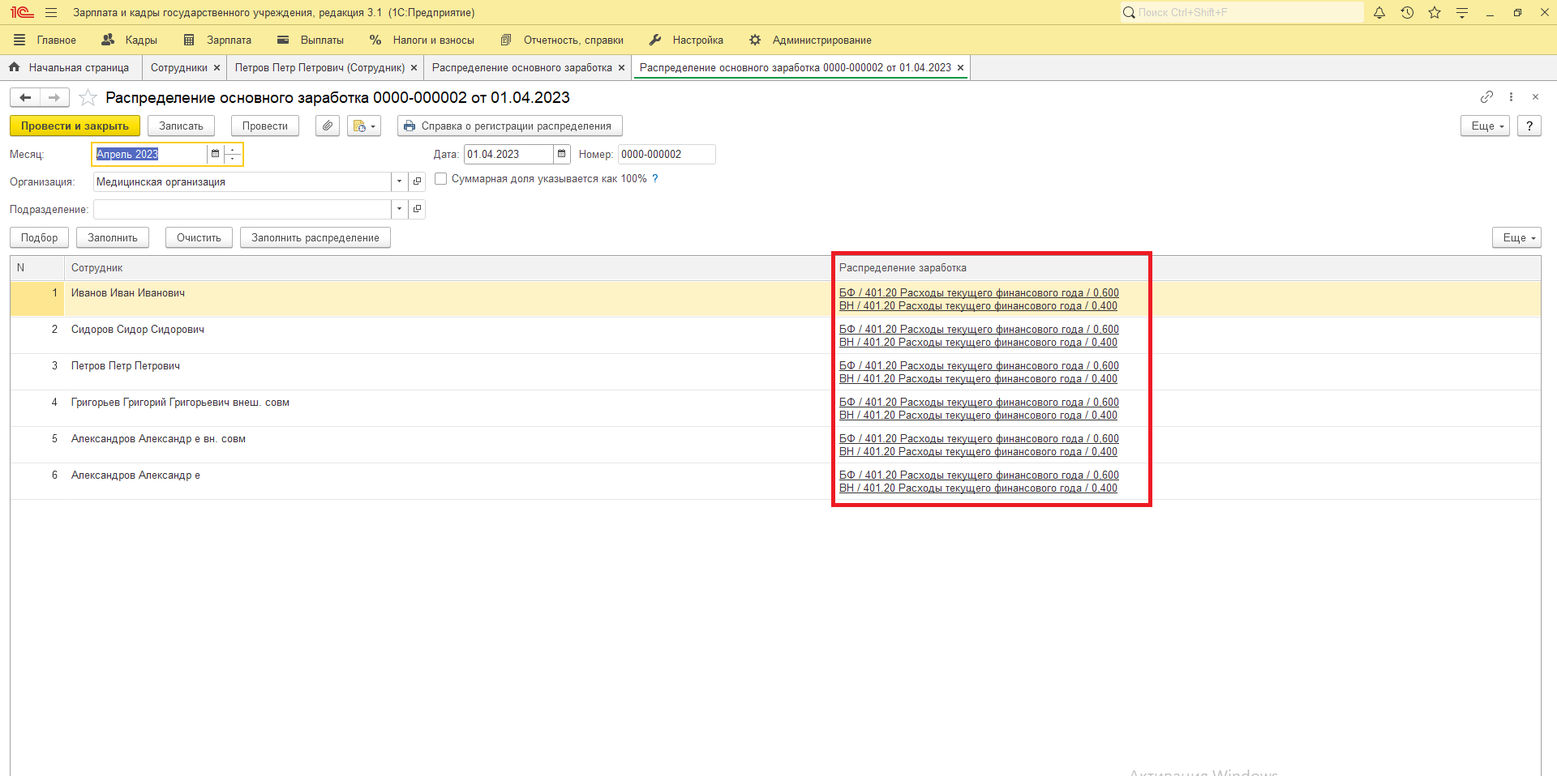
Task: Open the Кадры menu
Action: coord(130,41)
